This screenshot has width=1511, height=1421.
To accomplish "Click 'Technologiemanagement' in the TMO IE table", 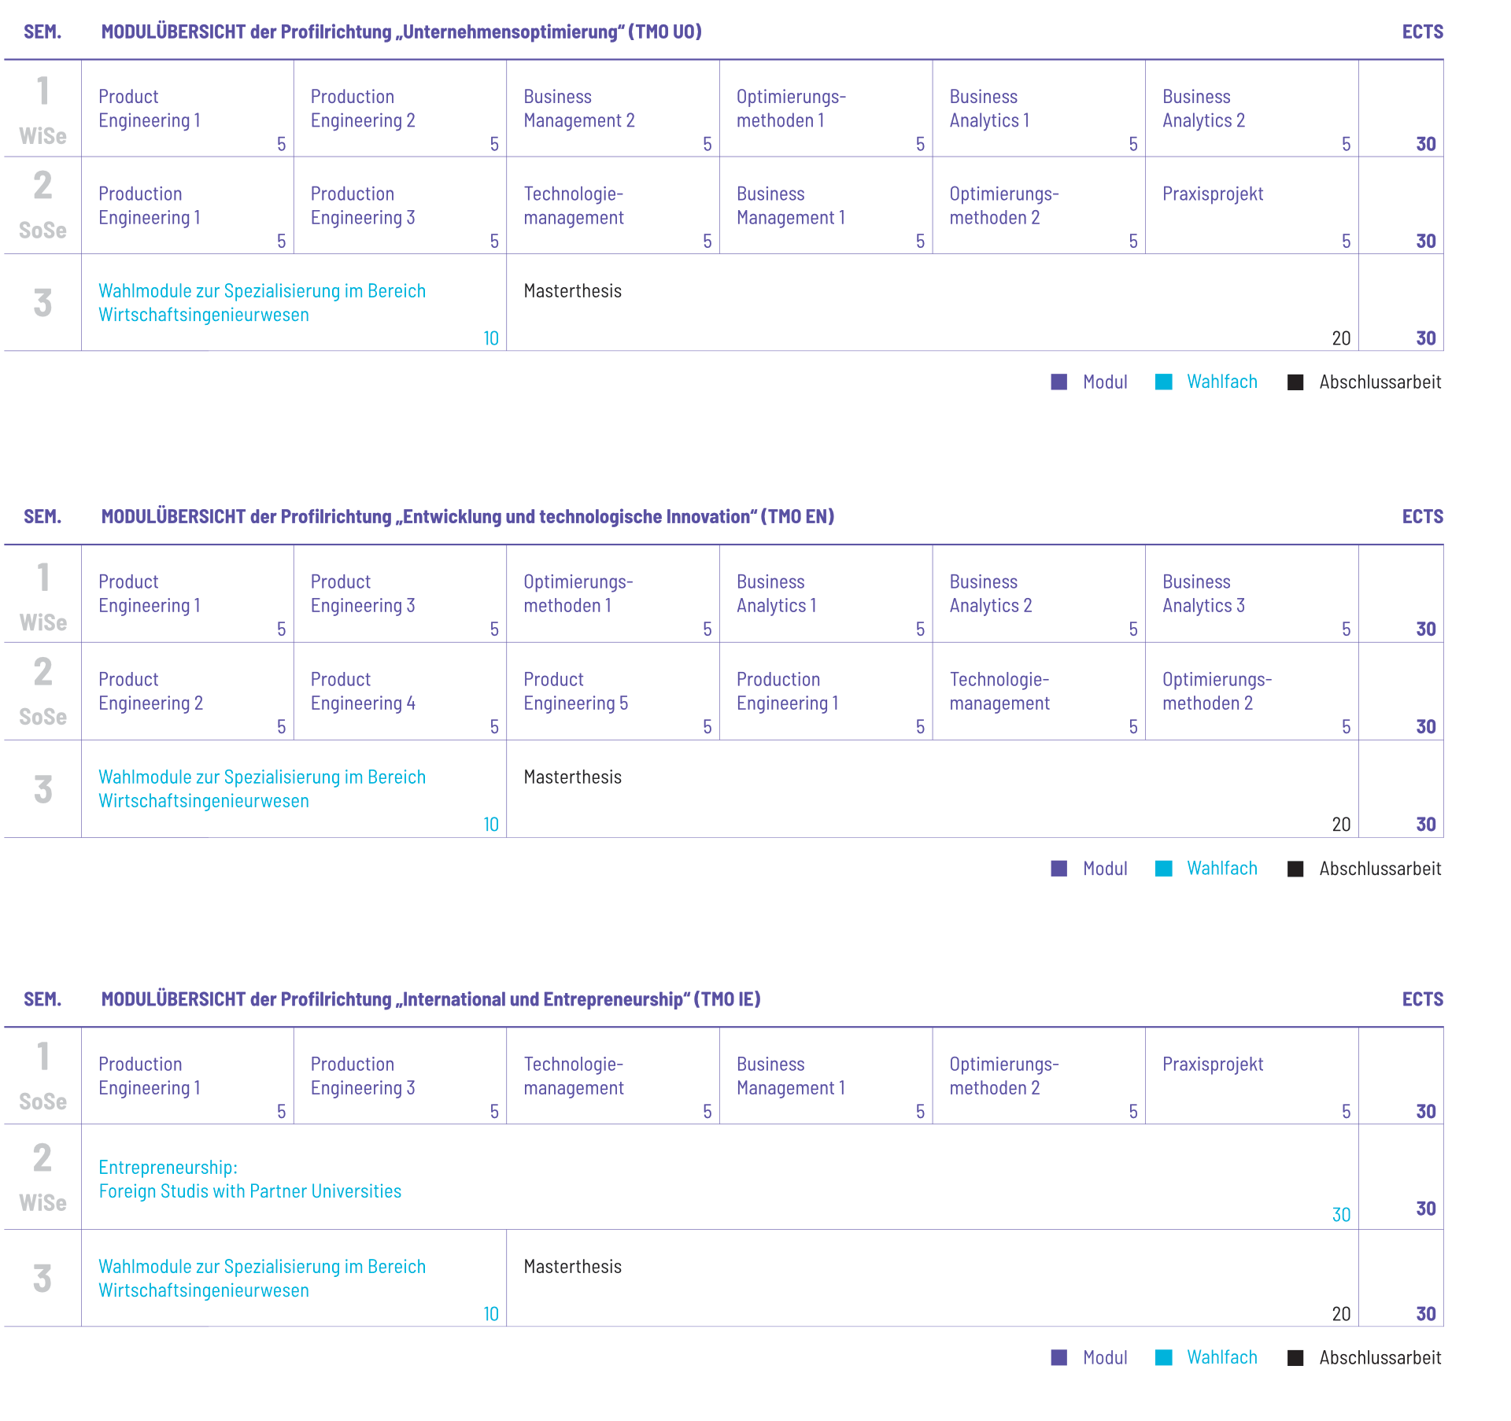I will coord(574,1076).
